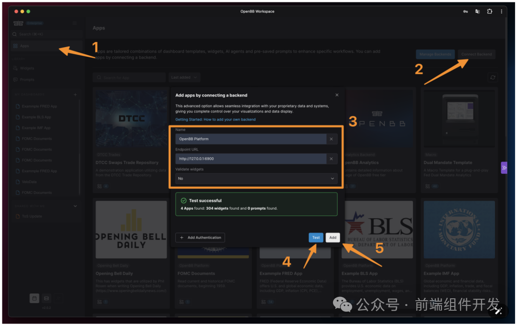Click the green macOS fullscreen button

coord(28,11)
